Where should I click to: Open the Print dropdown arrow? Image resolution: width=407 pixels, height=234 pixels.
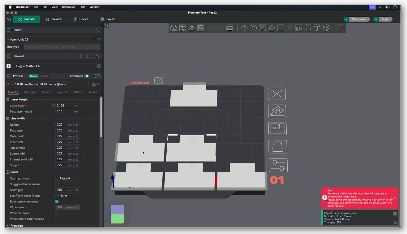(376, 19)
